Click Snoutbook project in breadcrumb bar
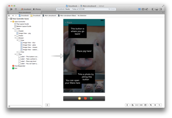The height and width of the screenshot is (118, 172). (25, 16)
